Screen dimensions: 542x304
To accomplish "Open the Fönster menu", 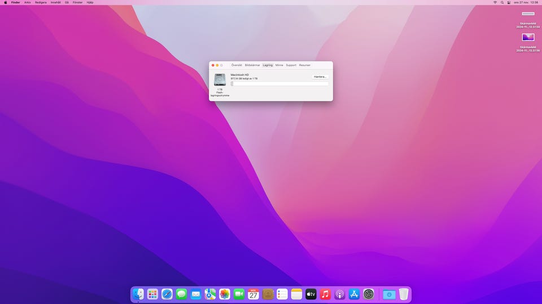I will coord(77,2).
